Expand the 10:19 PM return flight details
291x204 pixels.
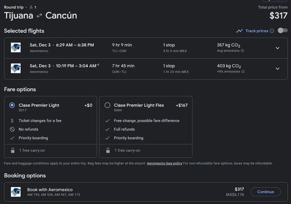click(277, 69)
